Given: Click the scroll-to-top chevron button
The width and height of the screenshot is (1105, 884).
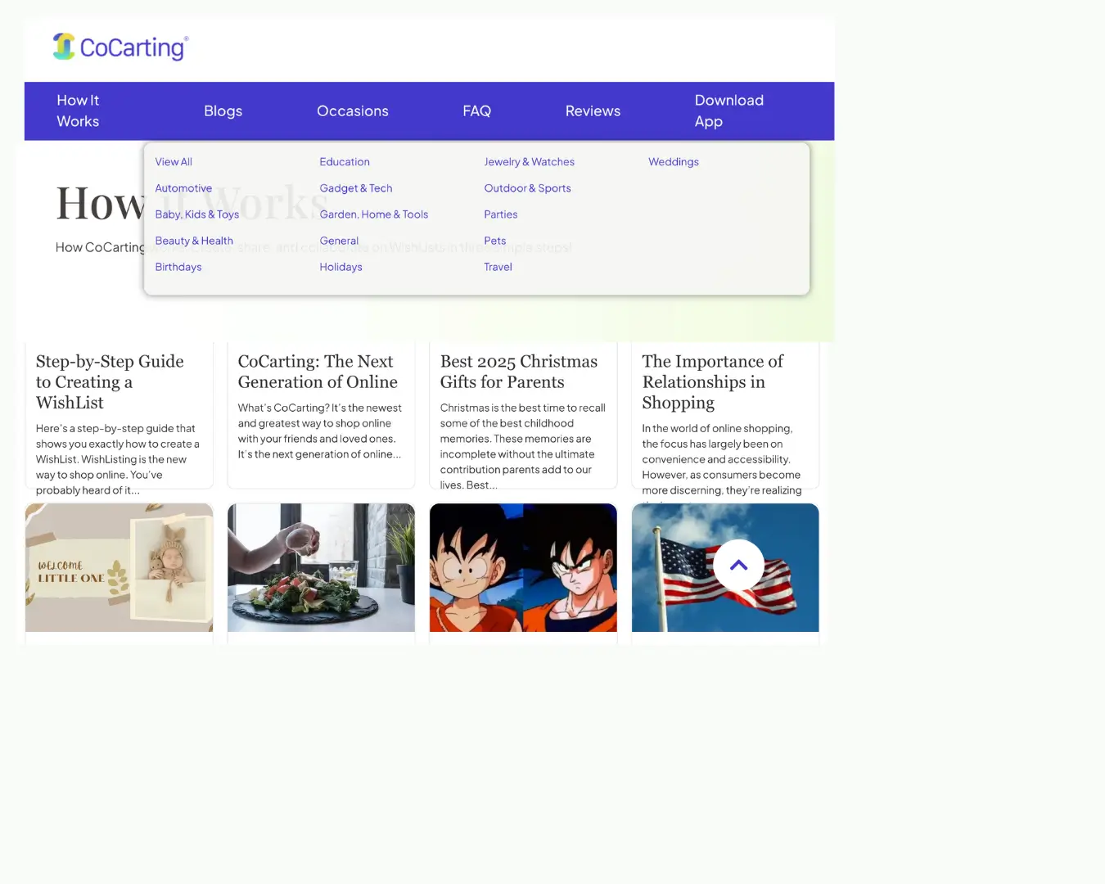Looking at the screenshot, I should pos(737,565).
